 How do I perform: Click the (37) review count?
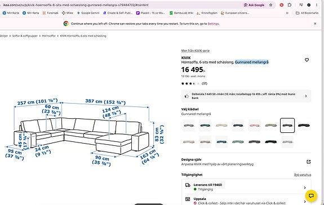(x=205, y=83)
